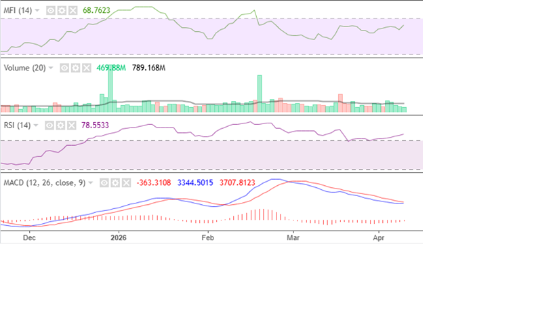Screen dimensions: 555x312
Task: Remove the MACD indicator with X icon
Action: coord(126,182)
